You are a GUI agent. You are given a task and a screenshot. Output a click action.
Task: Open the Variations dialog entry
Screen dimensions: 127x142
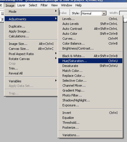click(90, 135)
